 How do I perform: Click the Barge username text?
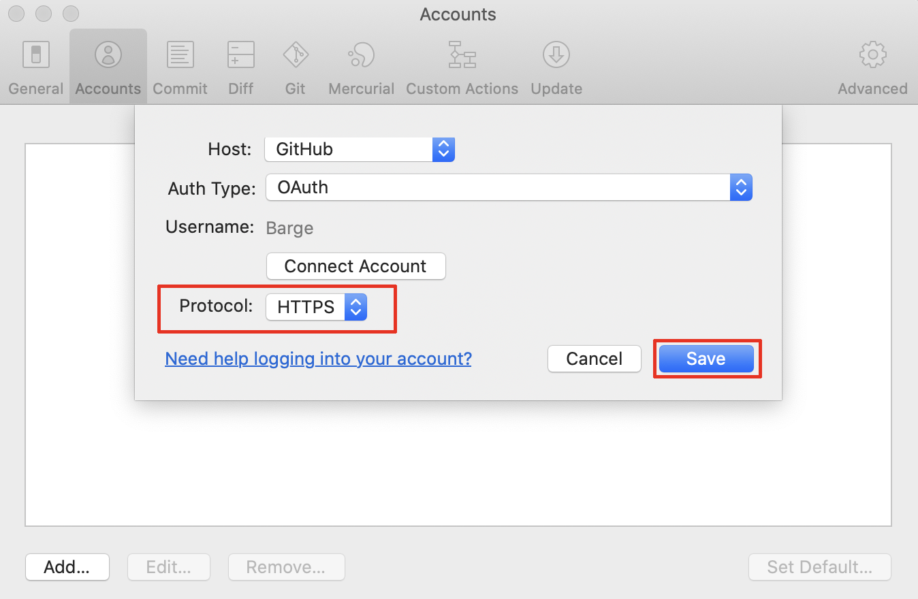tap(289, 228)
